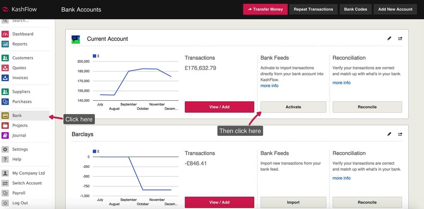Open Bank Feeds more info link
This screenshot has height=209, width=424.
coord(270,86)
